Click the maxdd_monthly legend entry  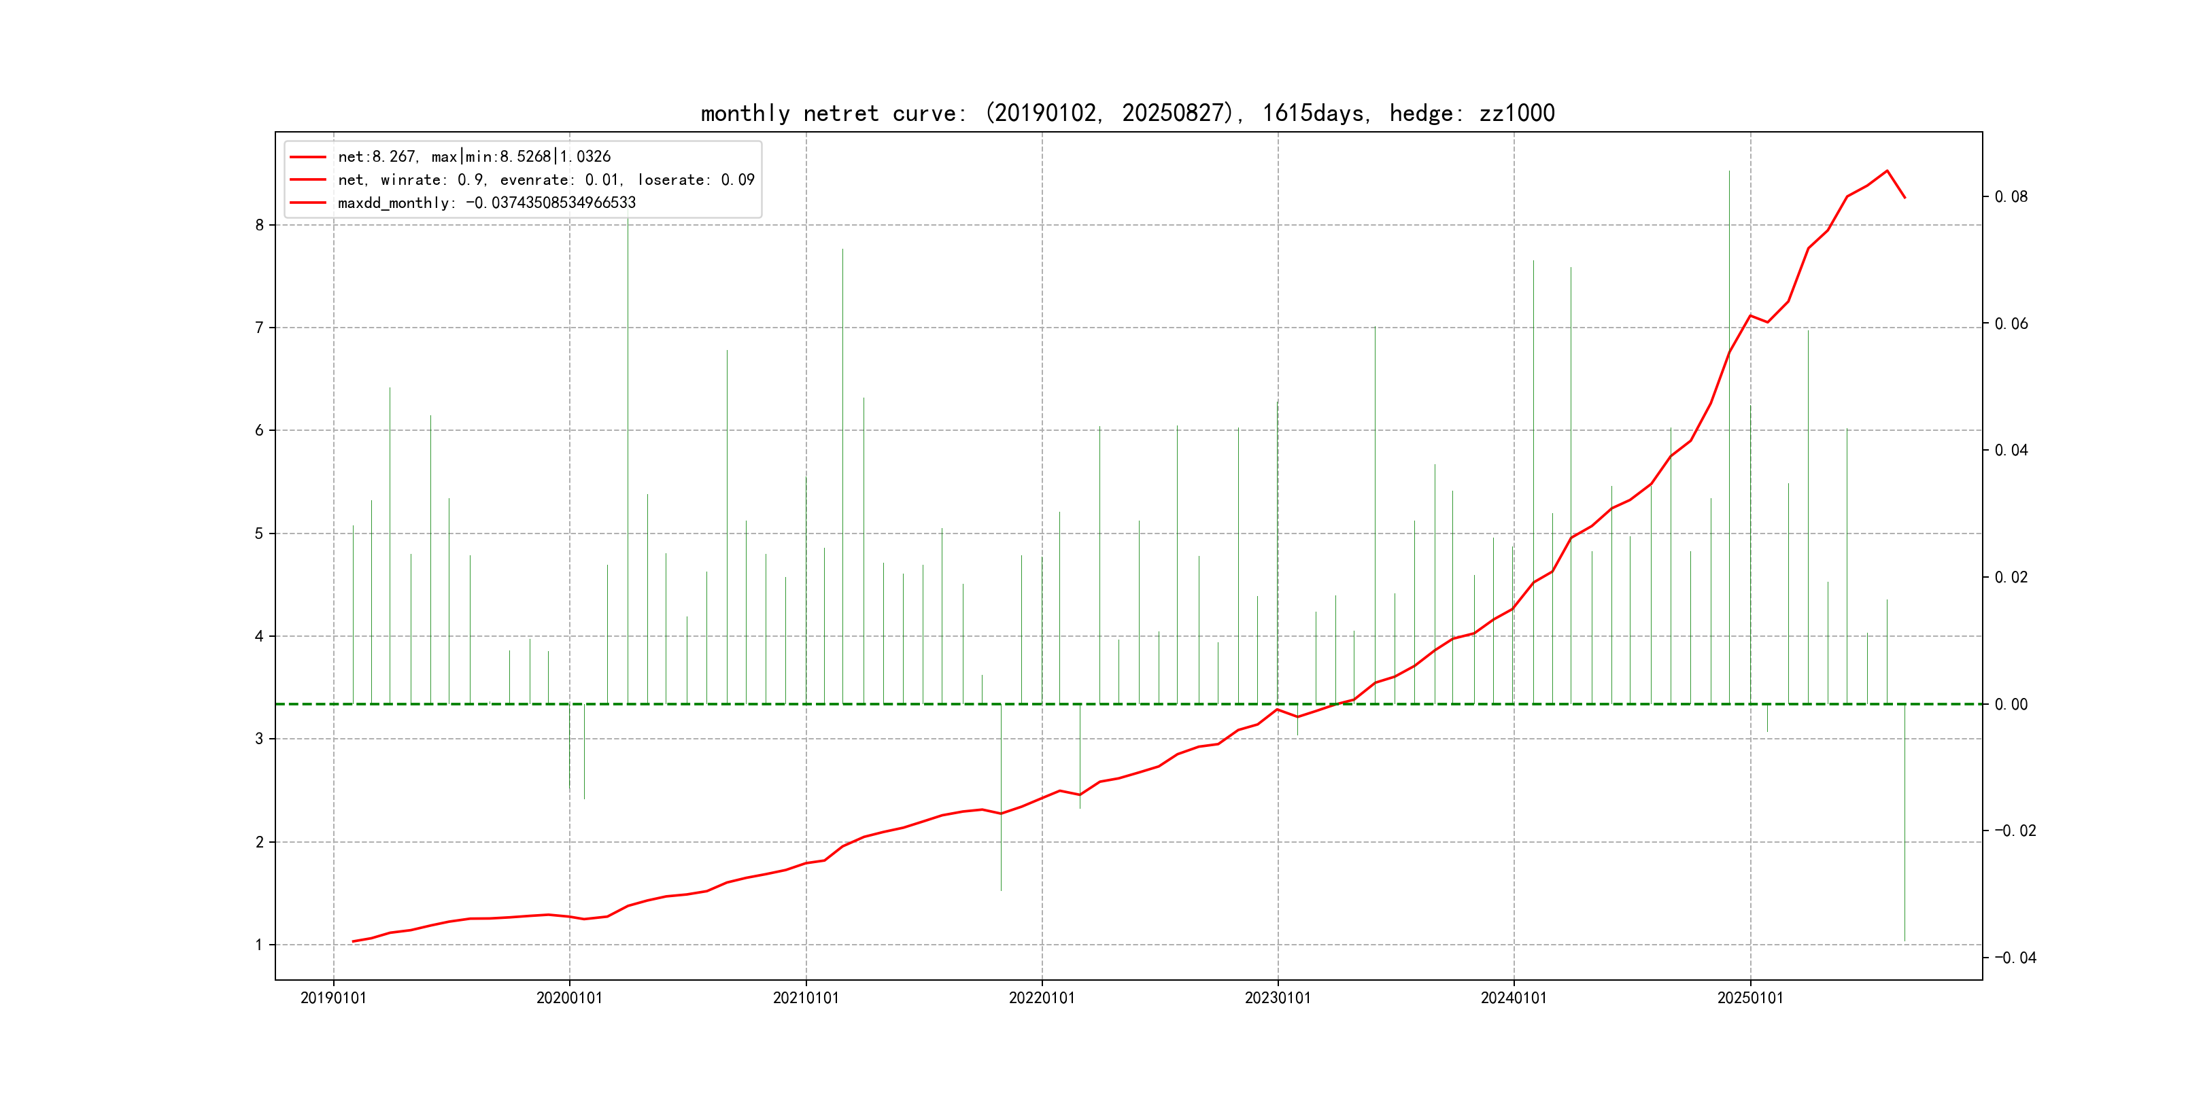487,203
